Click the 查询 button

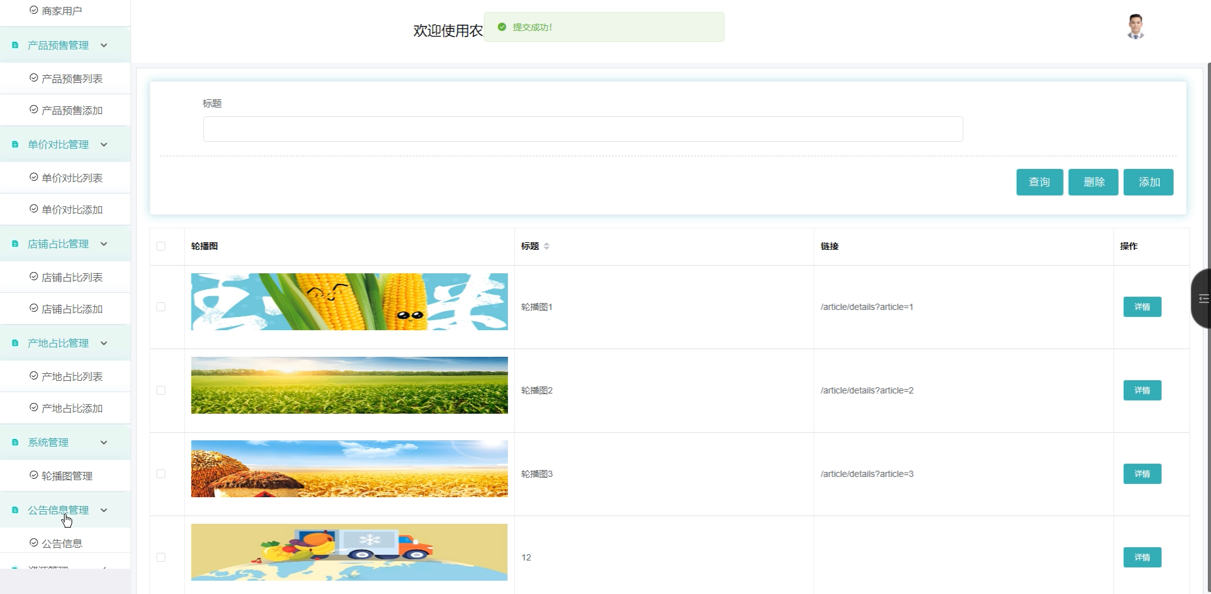pos(1040,182)
